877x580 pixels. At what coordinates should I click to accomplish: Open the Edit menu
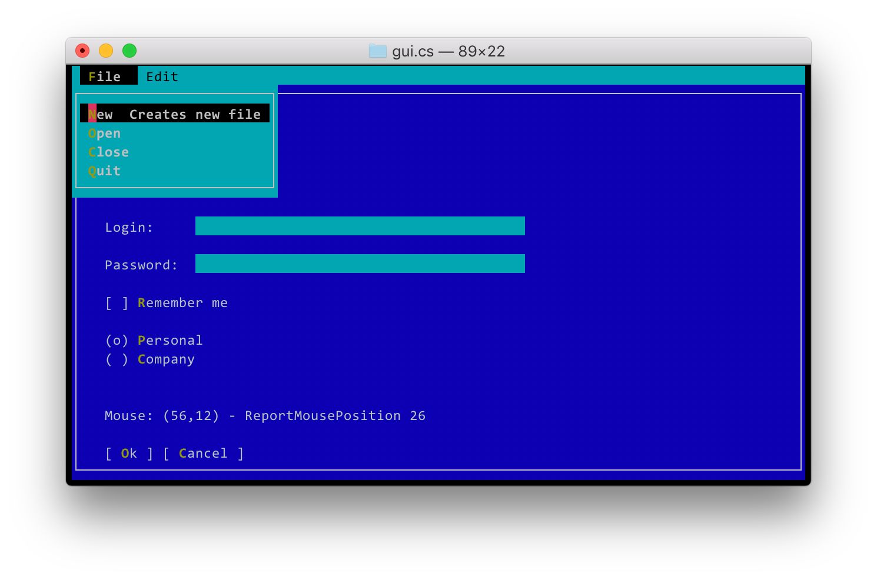[162, 76]
